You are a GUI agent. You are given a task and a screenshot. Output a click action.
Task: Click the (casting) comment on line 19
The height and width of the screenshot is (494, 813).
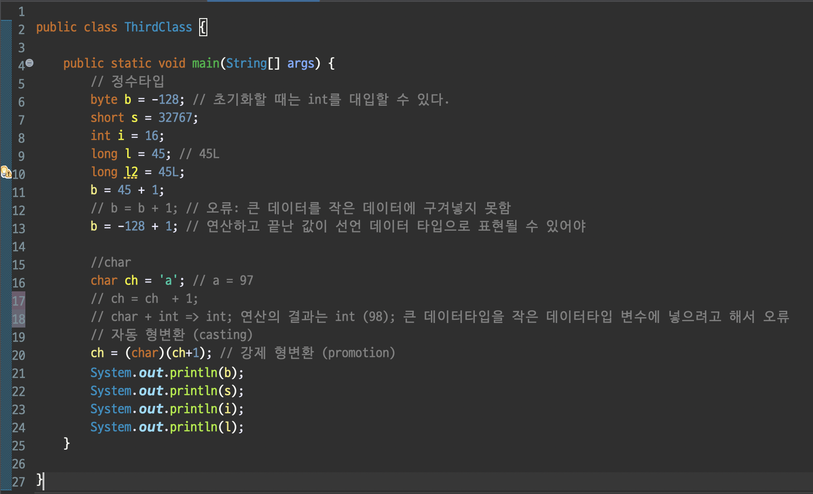[x=223, y=335]
